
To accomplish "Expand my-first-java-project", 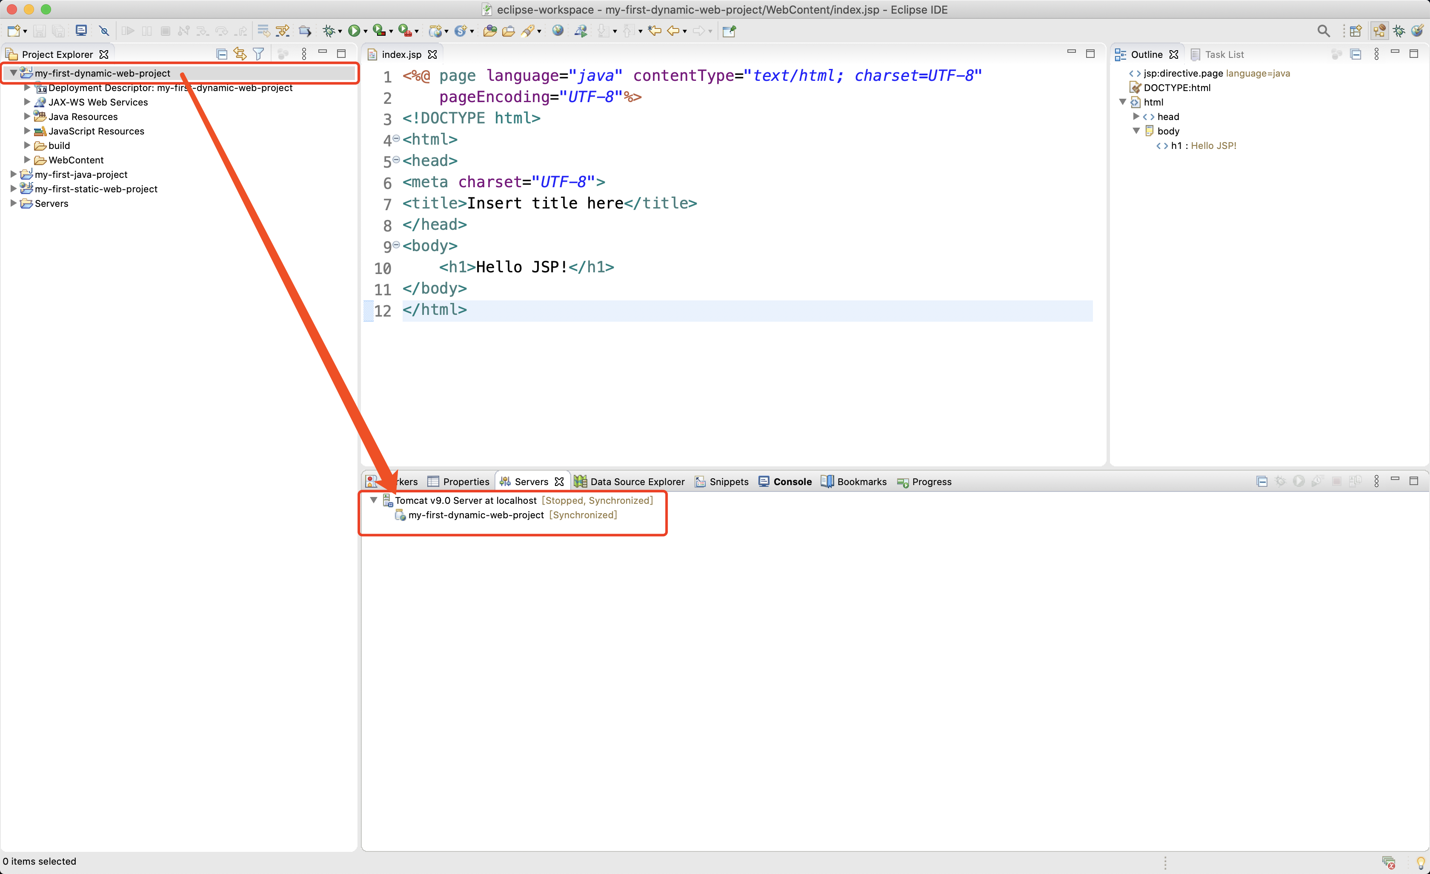I will tap(13, 174).
